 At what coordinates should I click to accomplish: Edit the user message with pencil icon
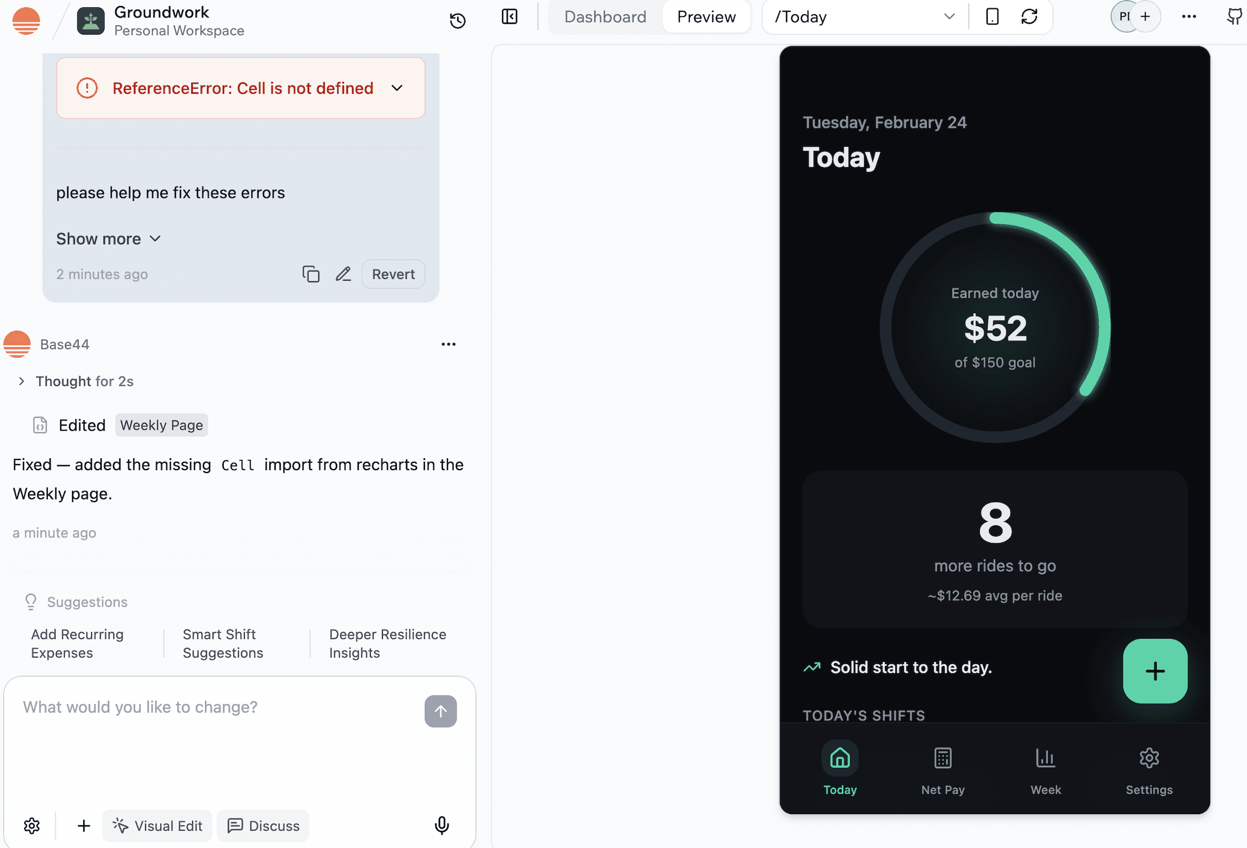(344, 274)
